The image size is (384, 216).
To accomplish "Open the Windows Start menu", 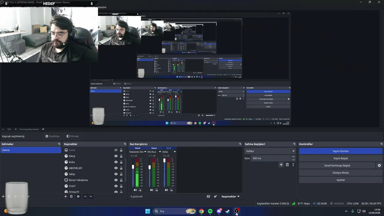I will coord(148,211).
